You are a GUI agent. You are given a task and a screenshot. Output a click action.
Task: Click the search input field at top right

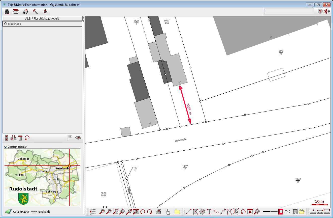[x=289, y=11]
